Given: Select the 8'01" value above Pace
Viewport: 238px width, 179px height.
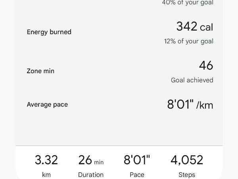Looking at the screenshot, I should [137, 160].
